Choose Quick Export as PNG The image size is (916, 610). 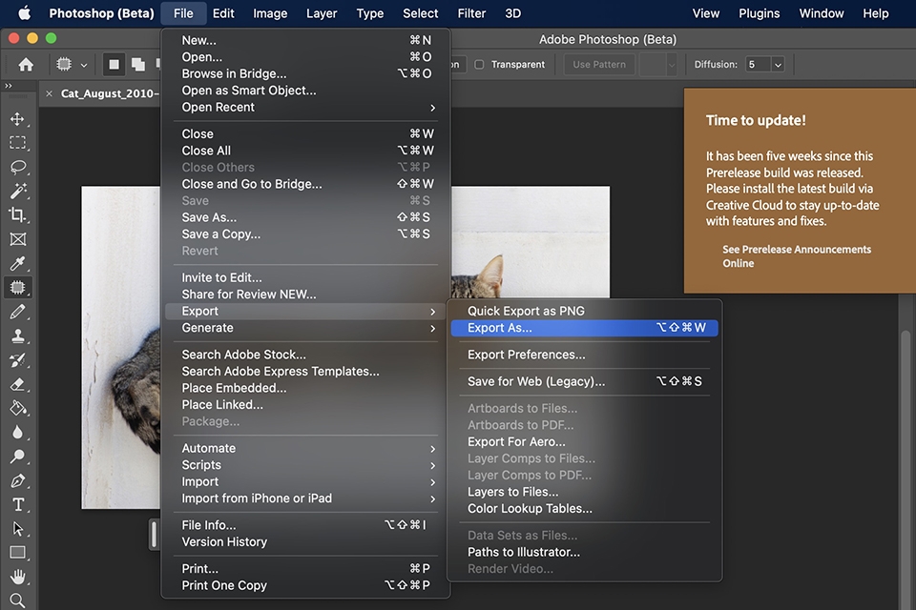click(584, 311)
